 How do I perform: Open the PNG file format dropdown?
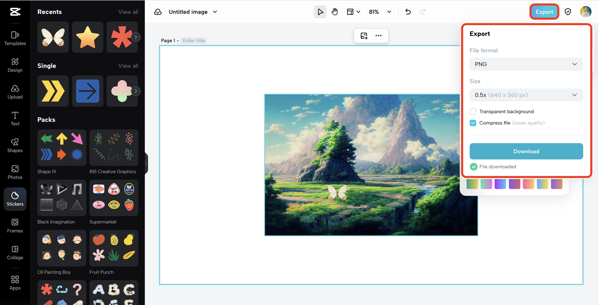(526, 64)
